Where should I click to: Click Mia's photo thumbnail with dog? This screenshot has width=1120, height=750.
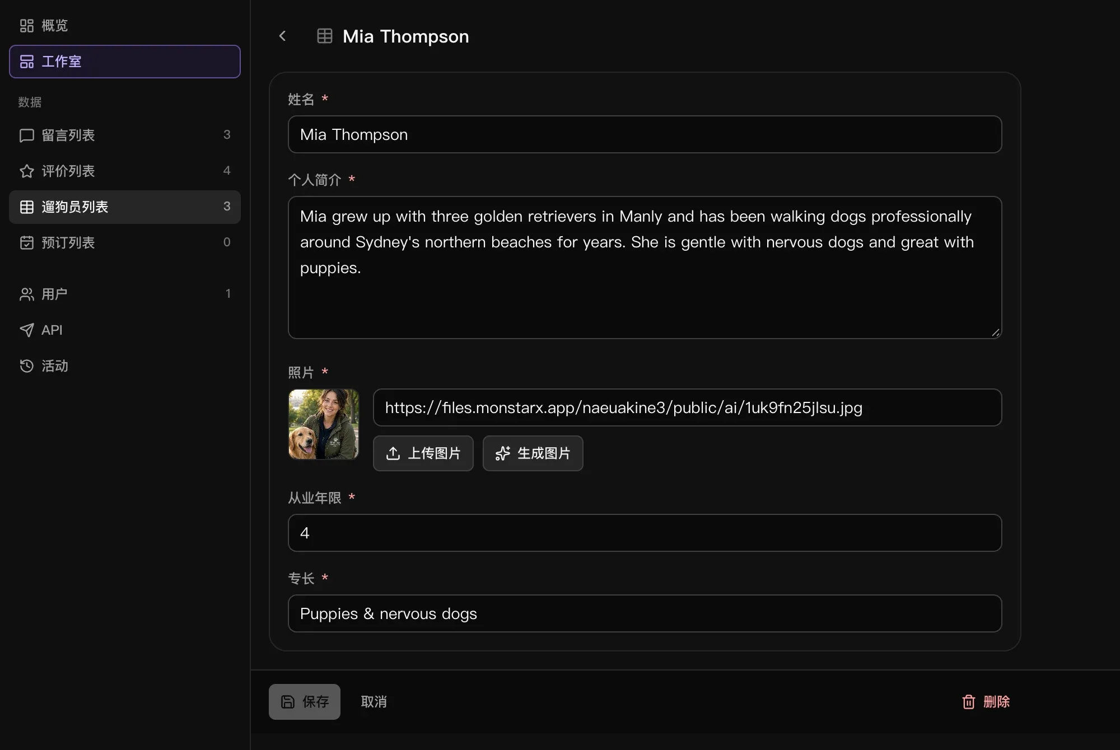(324, 424)
